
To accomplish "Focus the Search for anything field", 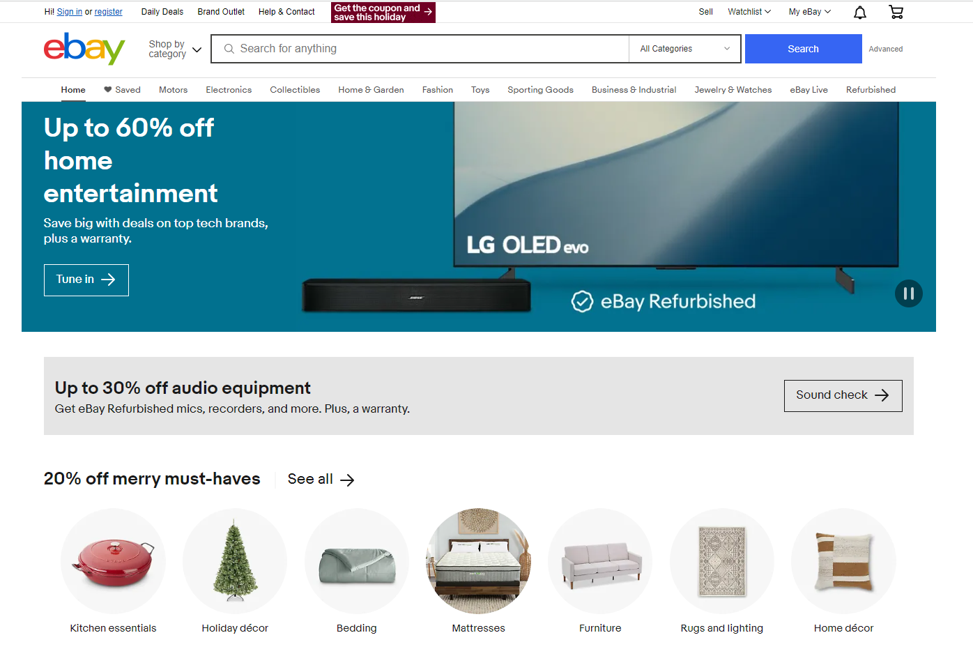I will 420,49.
